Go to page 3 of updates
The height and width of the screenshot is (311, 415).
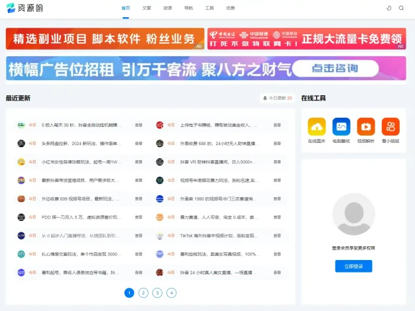pyautogui.click(x=158, y=292)
